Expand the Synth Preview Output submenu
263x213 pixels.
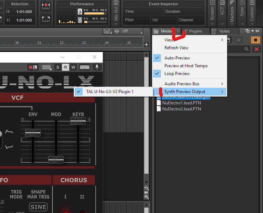190,92
